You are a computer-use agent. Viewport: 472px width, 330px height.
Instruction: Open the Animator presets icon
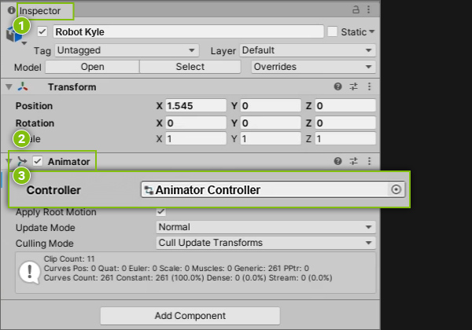(x=354, y=161)
